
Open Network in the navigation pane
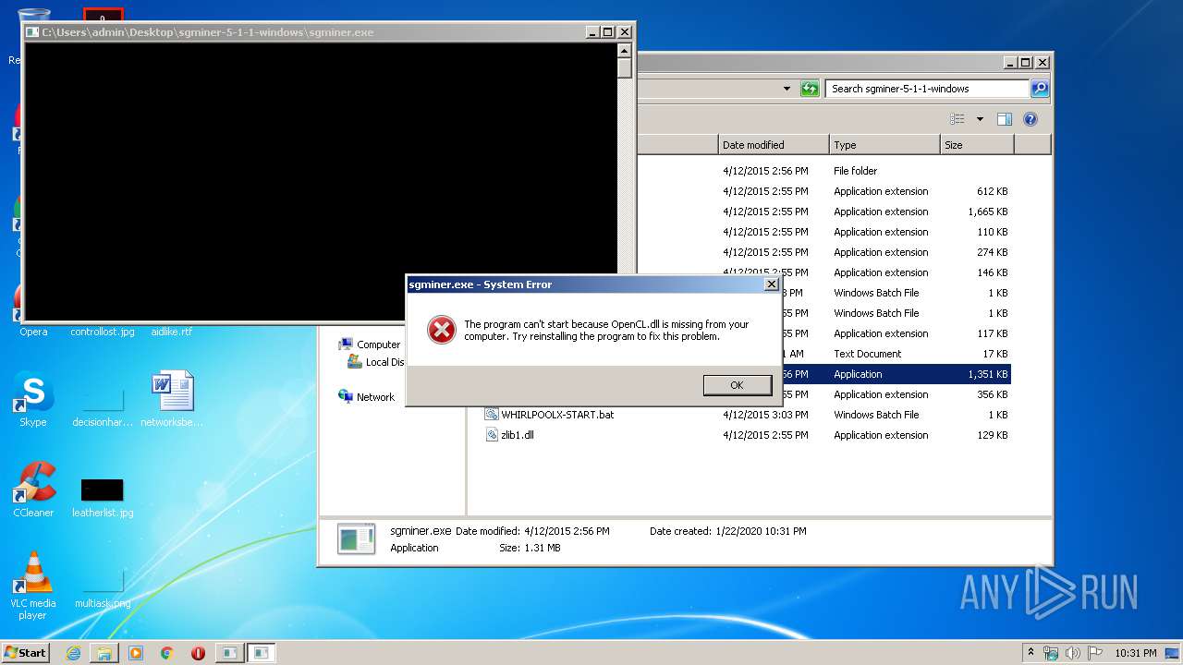367,397
